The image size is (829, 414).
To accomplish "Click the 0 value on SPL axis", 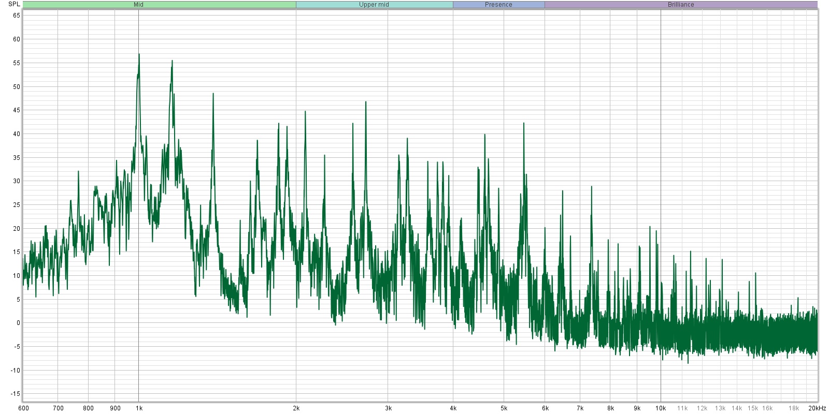I will pyautogui.click(x=18, y=323).
